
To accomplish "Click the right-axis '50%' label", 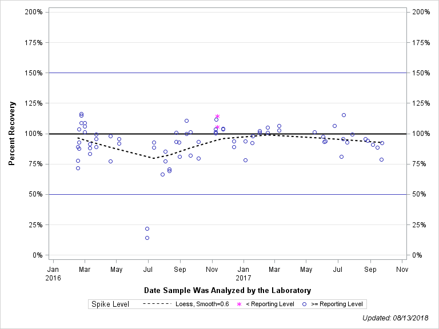I will coord(419,194).
